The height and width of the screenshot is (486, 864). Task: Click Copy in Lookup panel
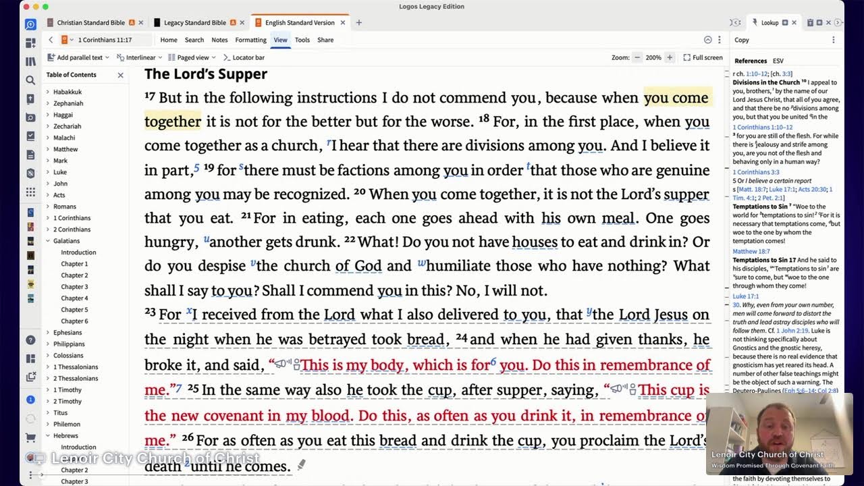[741, 40]
